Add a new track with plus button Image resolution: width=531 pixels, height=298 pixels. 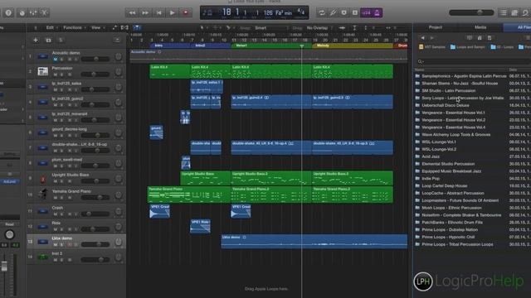(36, 41)
